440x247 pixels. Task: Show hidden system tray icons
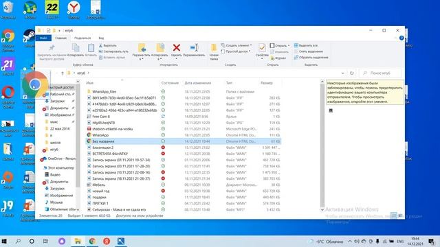350,241
